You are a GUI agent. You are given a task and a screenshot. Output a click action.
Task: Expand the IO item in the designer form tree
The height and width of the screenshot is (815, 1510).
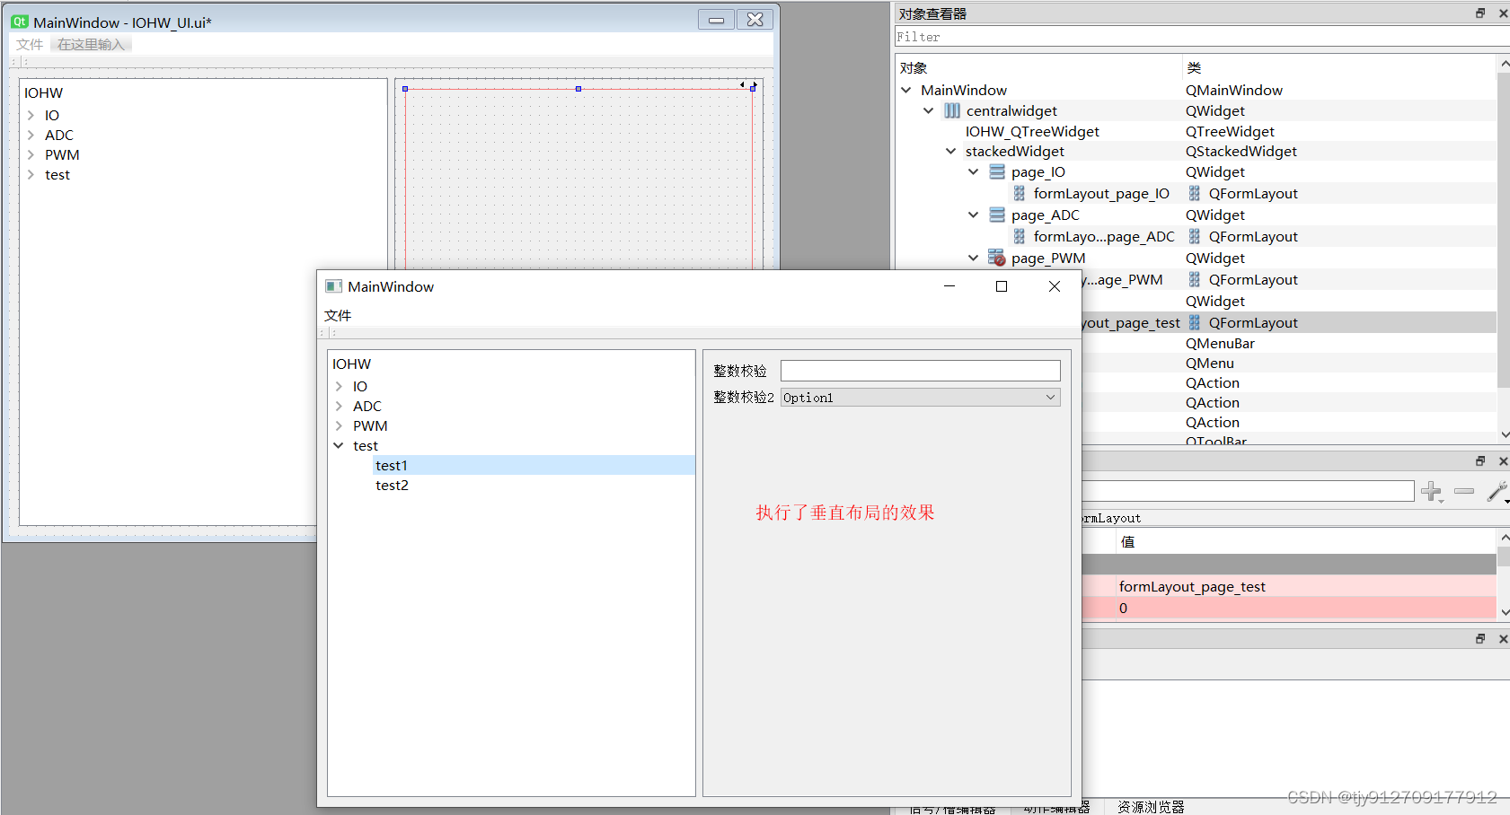pos(31,115)
